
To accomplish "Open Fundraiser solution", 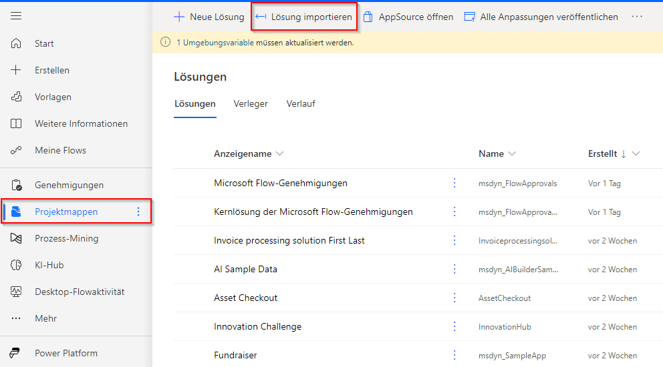I will point(235,355).
